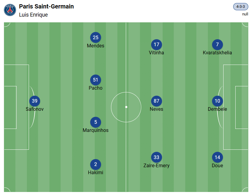251x195 pixels.
Task: Click the 4-3-3 formation badge
Action: (x=240, y=7)
